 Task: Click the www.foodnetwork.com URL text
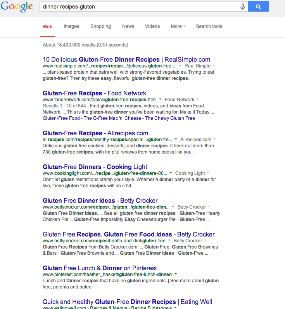click(100, 100)
